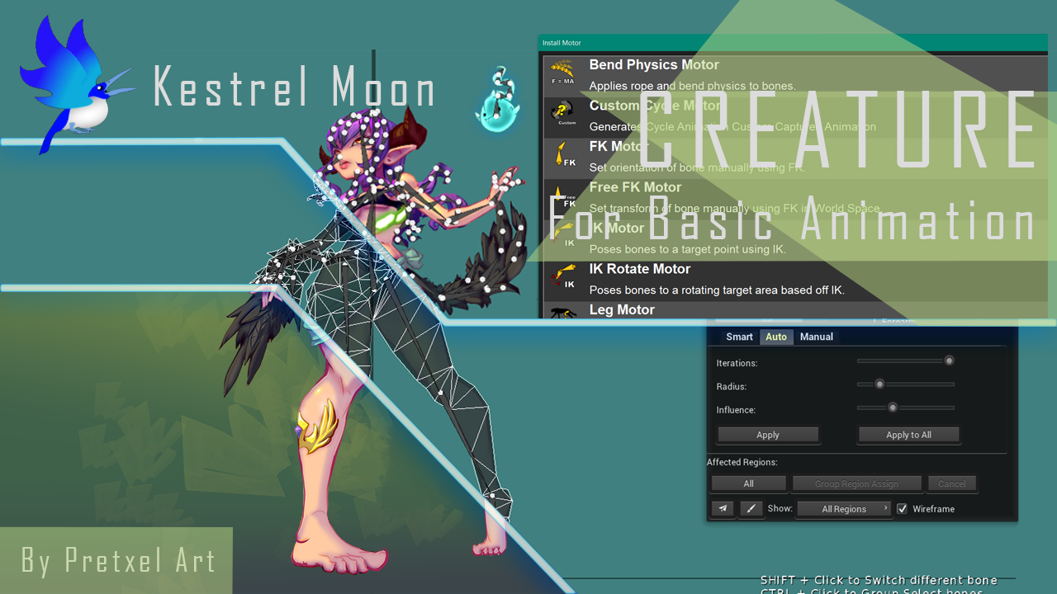Adjust the Radius slider
Screen dimensions: 1057x594
(x=906, y=384)
